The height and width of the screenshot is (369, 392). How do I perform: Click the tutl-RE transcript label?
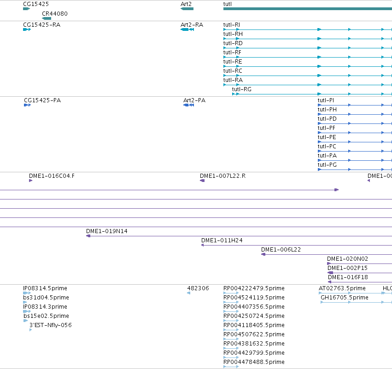[233, 62]
